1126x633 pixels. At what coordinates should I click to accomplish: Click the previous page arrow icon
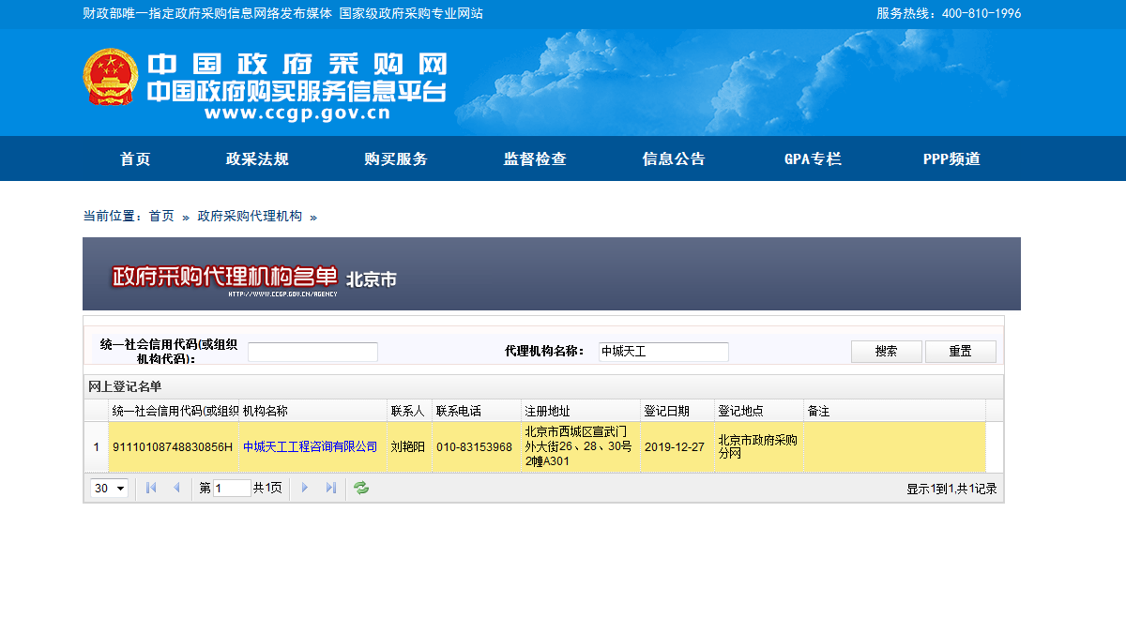(x=176, y=488)
